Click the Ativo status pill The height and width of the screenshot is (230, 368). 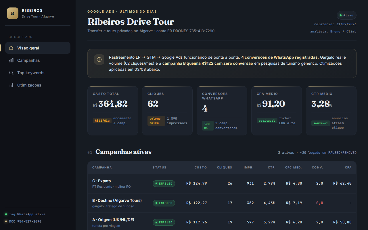[x=346, y=15]
